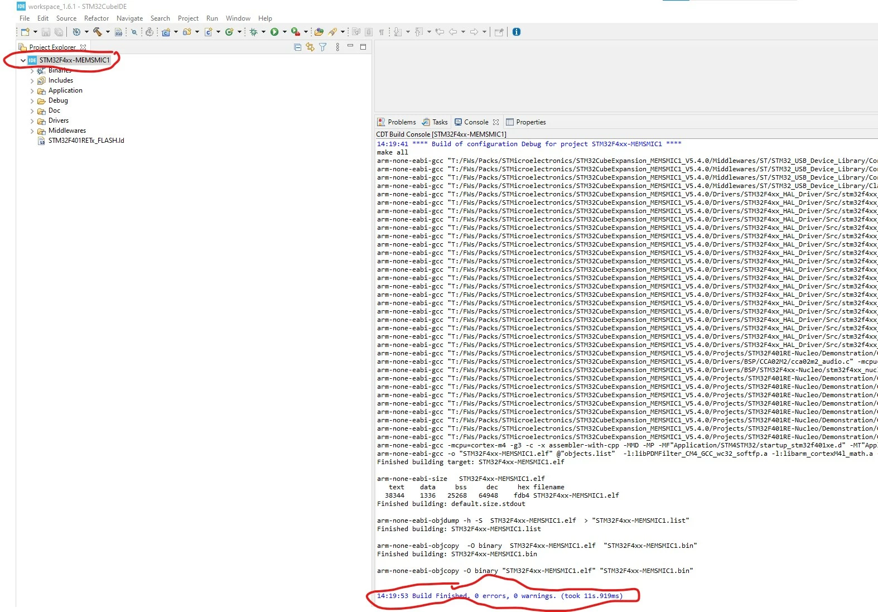Expand the Drivers folder

tap(32, 121)
